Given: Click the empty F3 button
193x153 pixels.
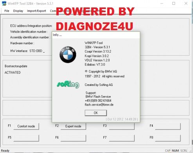Looking at the screenshot, I should (122, 126).
